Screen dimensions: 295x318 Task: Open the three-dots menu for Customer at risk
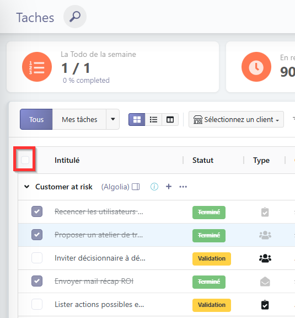(183, 187)
